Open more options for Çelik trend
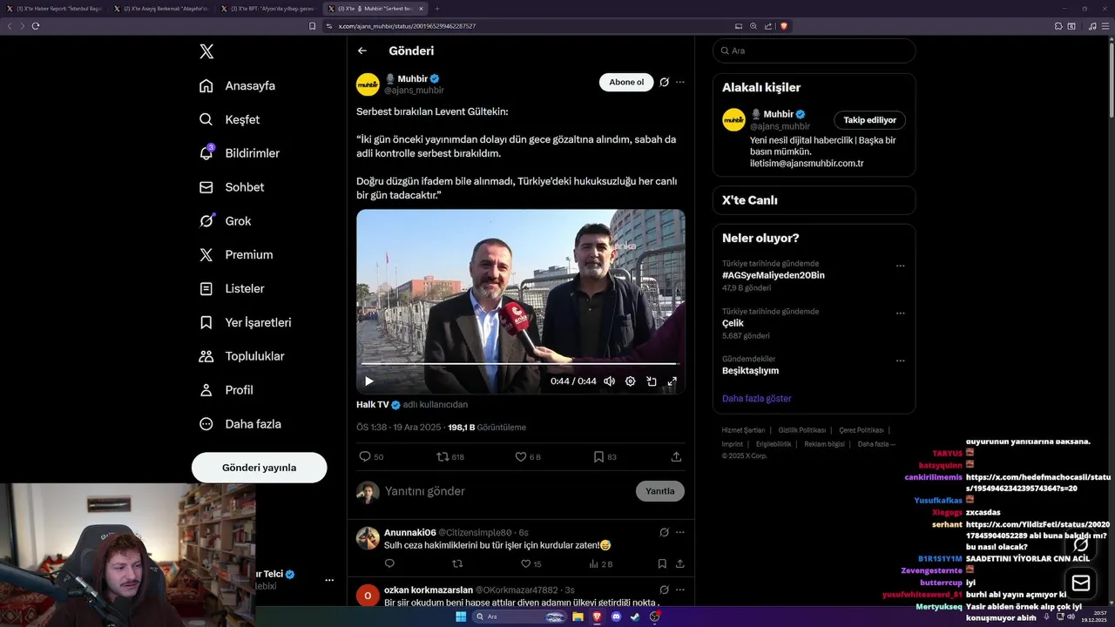The width and height of the screenshot is (1115, 627). (x=901, y=313)
